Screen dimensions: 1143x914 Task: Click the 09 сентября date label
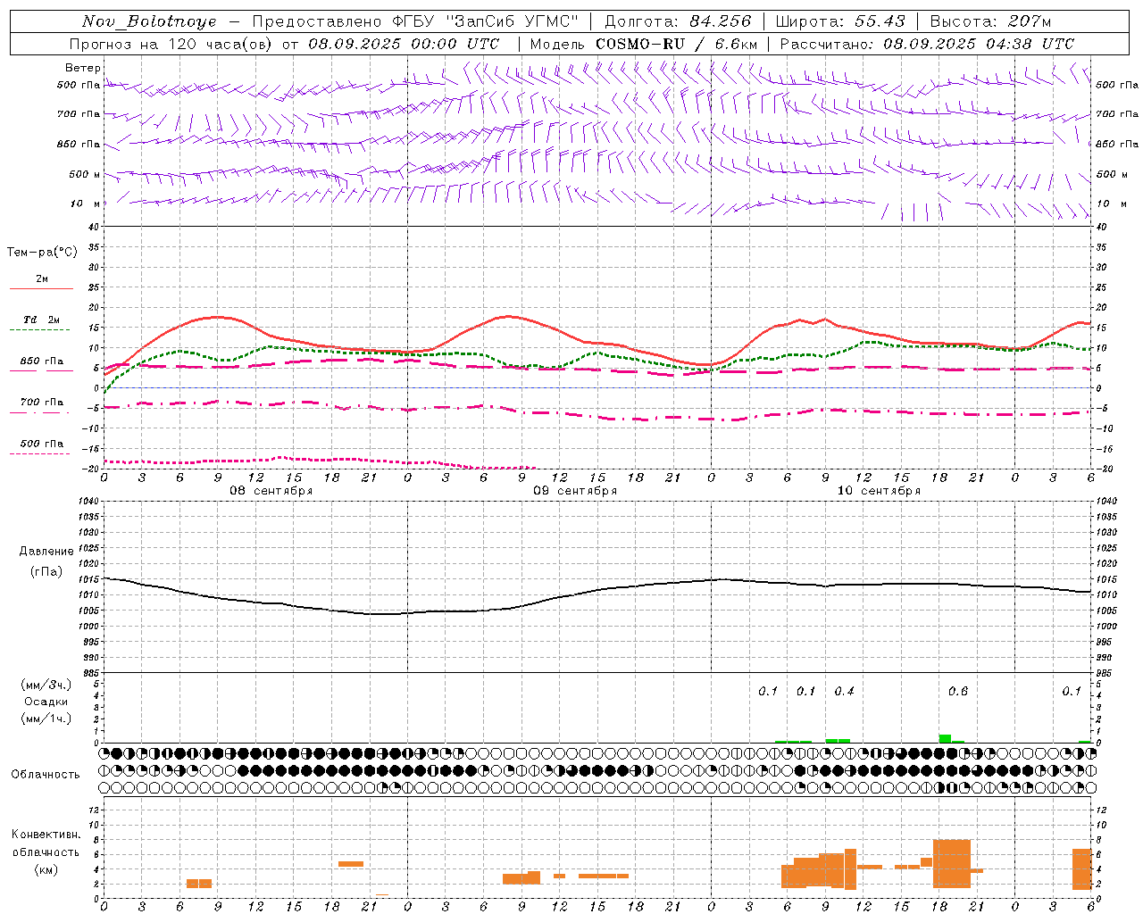[574, 491]
